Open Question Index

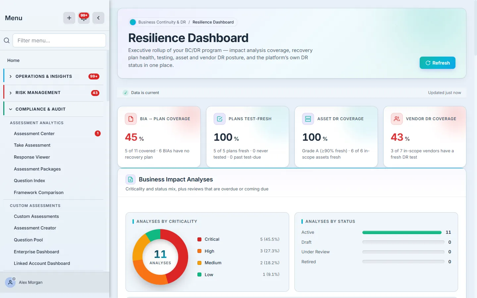[x=29, y=180]
